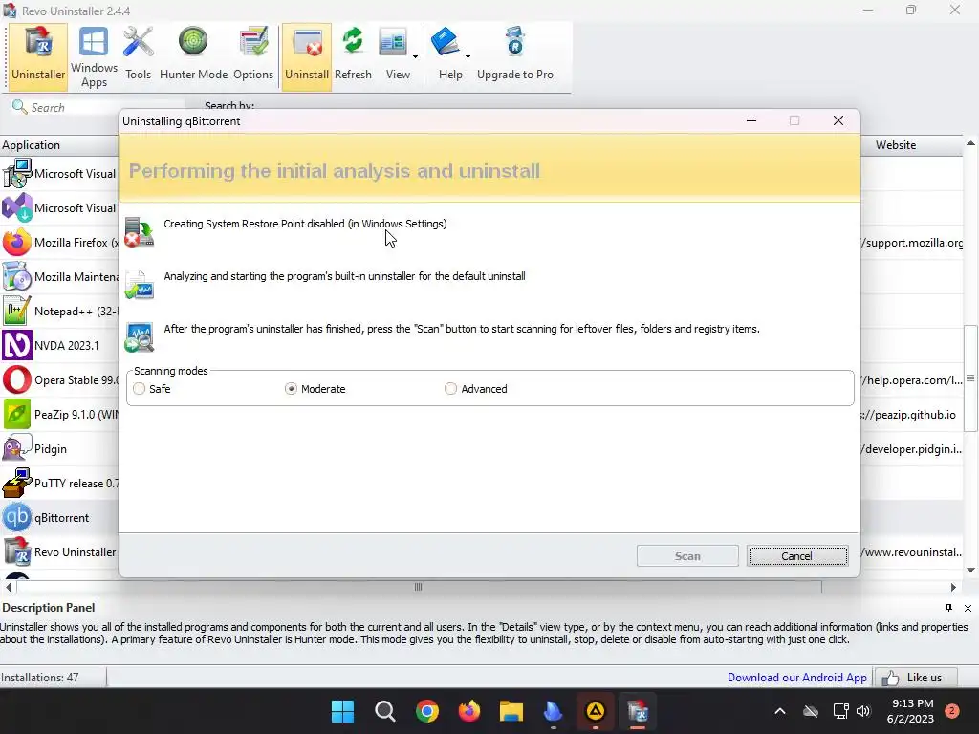Select the first Microsoft Visual entry icon

point(17,174)
